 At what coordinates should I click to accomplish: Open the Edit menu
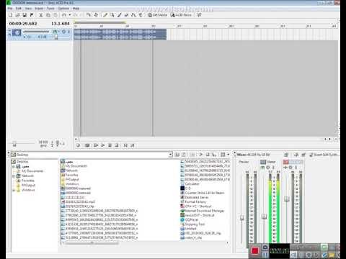coord(19,9)
